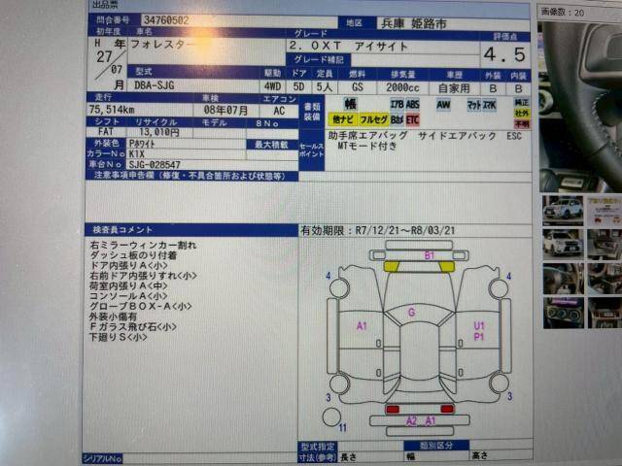The width and height of the screenshot is (622, 466).
Task: Click the inquiry number field 34760502
Action: pyautogui.click(x=166, y=18)
